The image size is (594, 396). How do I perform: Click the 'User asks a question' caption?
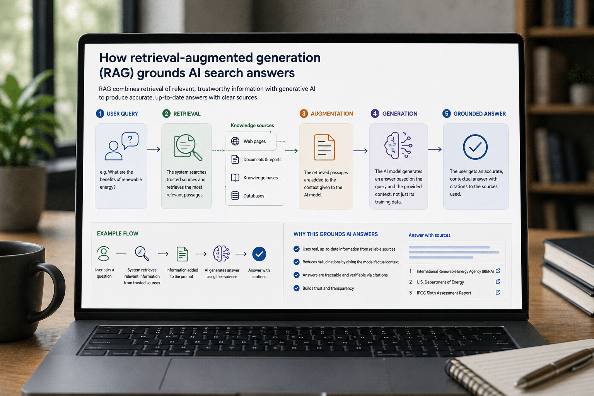coord(104,273)
